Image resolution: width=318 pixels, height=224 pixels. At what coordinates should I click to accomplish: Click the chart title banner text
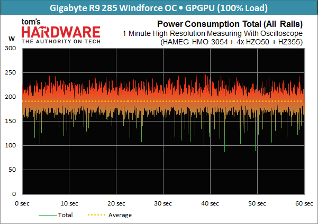coord(159,8)
